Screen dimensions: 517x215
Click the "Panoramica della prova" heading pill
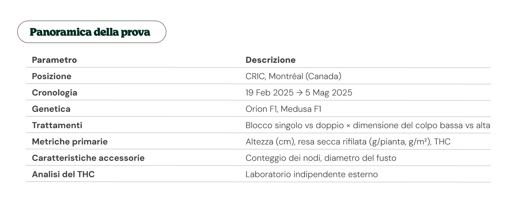pos(91,32)
